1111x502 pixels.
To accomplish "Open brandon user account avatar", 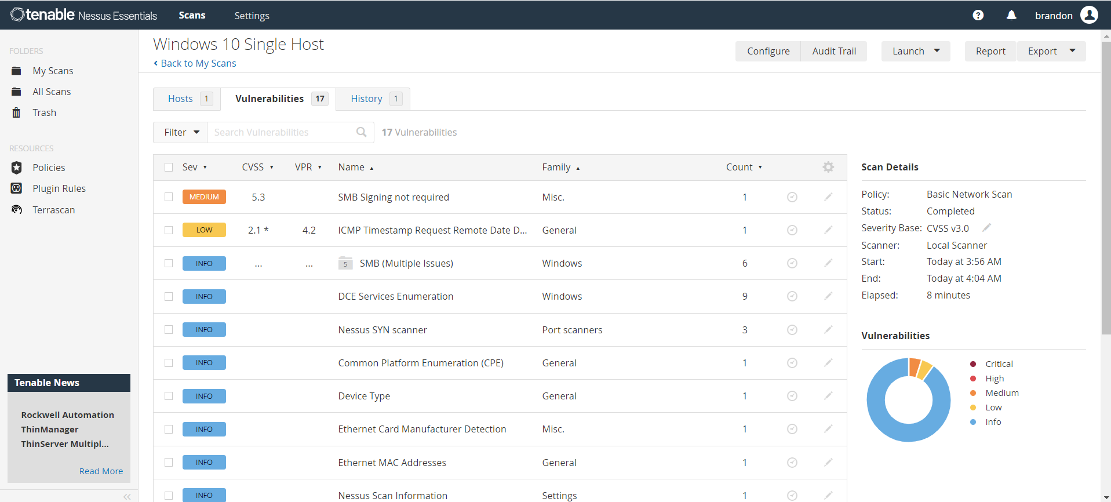I will (1089, 15).
